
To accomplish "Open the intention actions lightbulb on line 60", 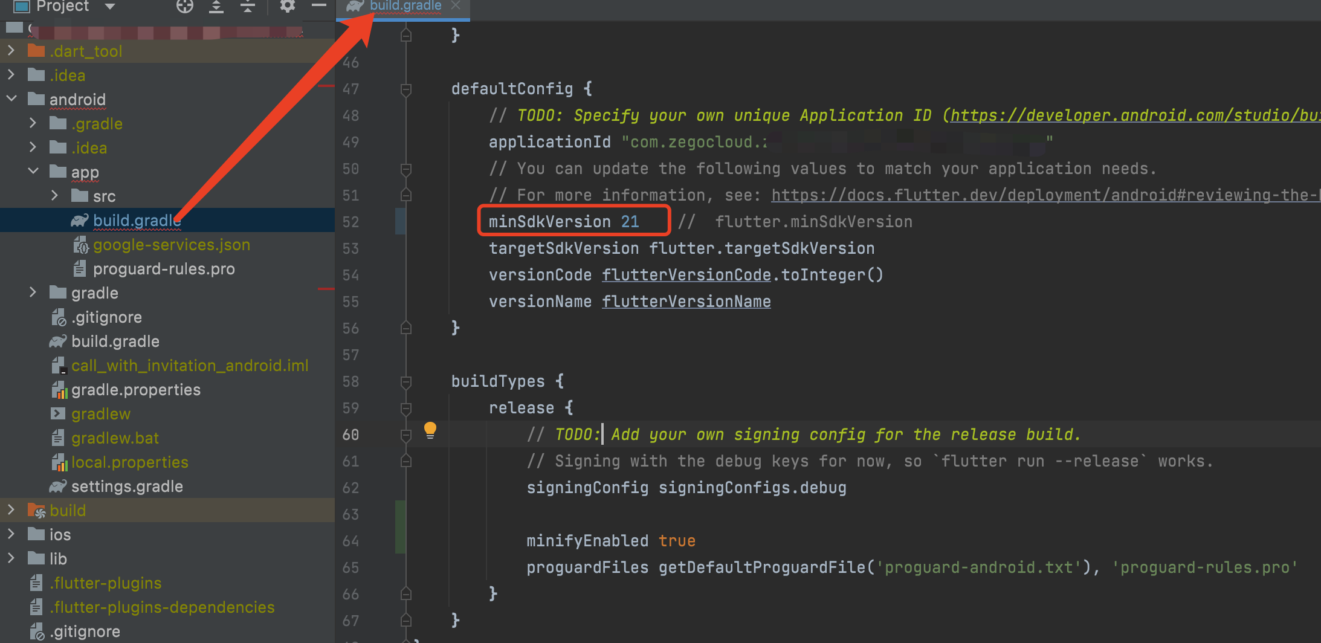I will tap(430, 430).
